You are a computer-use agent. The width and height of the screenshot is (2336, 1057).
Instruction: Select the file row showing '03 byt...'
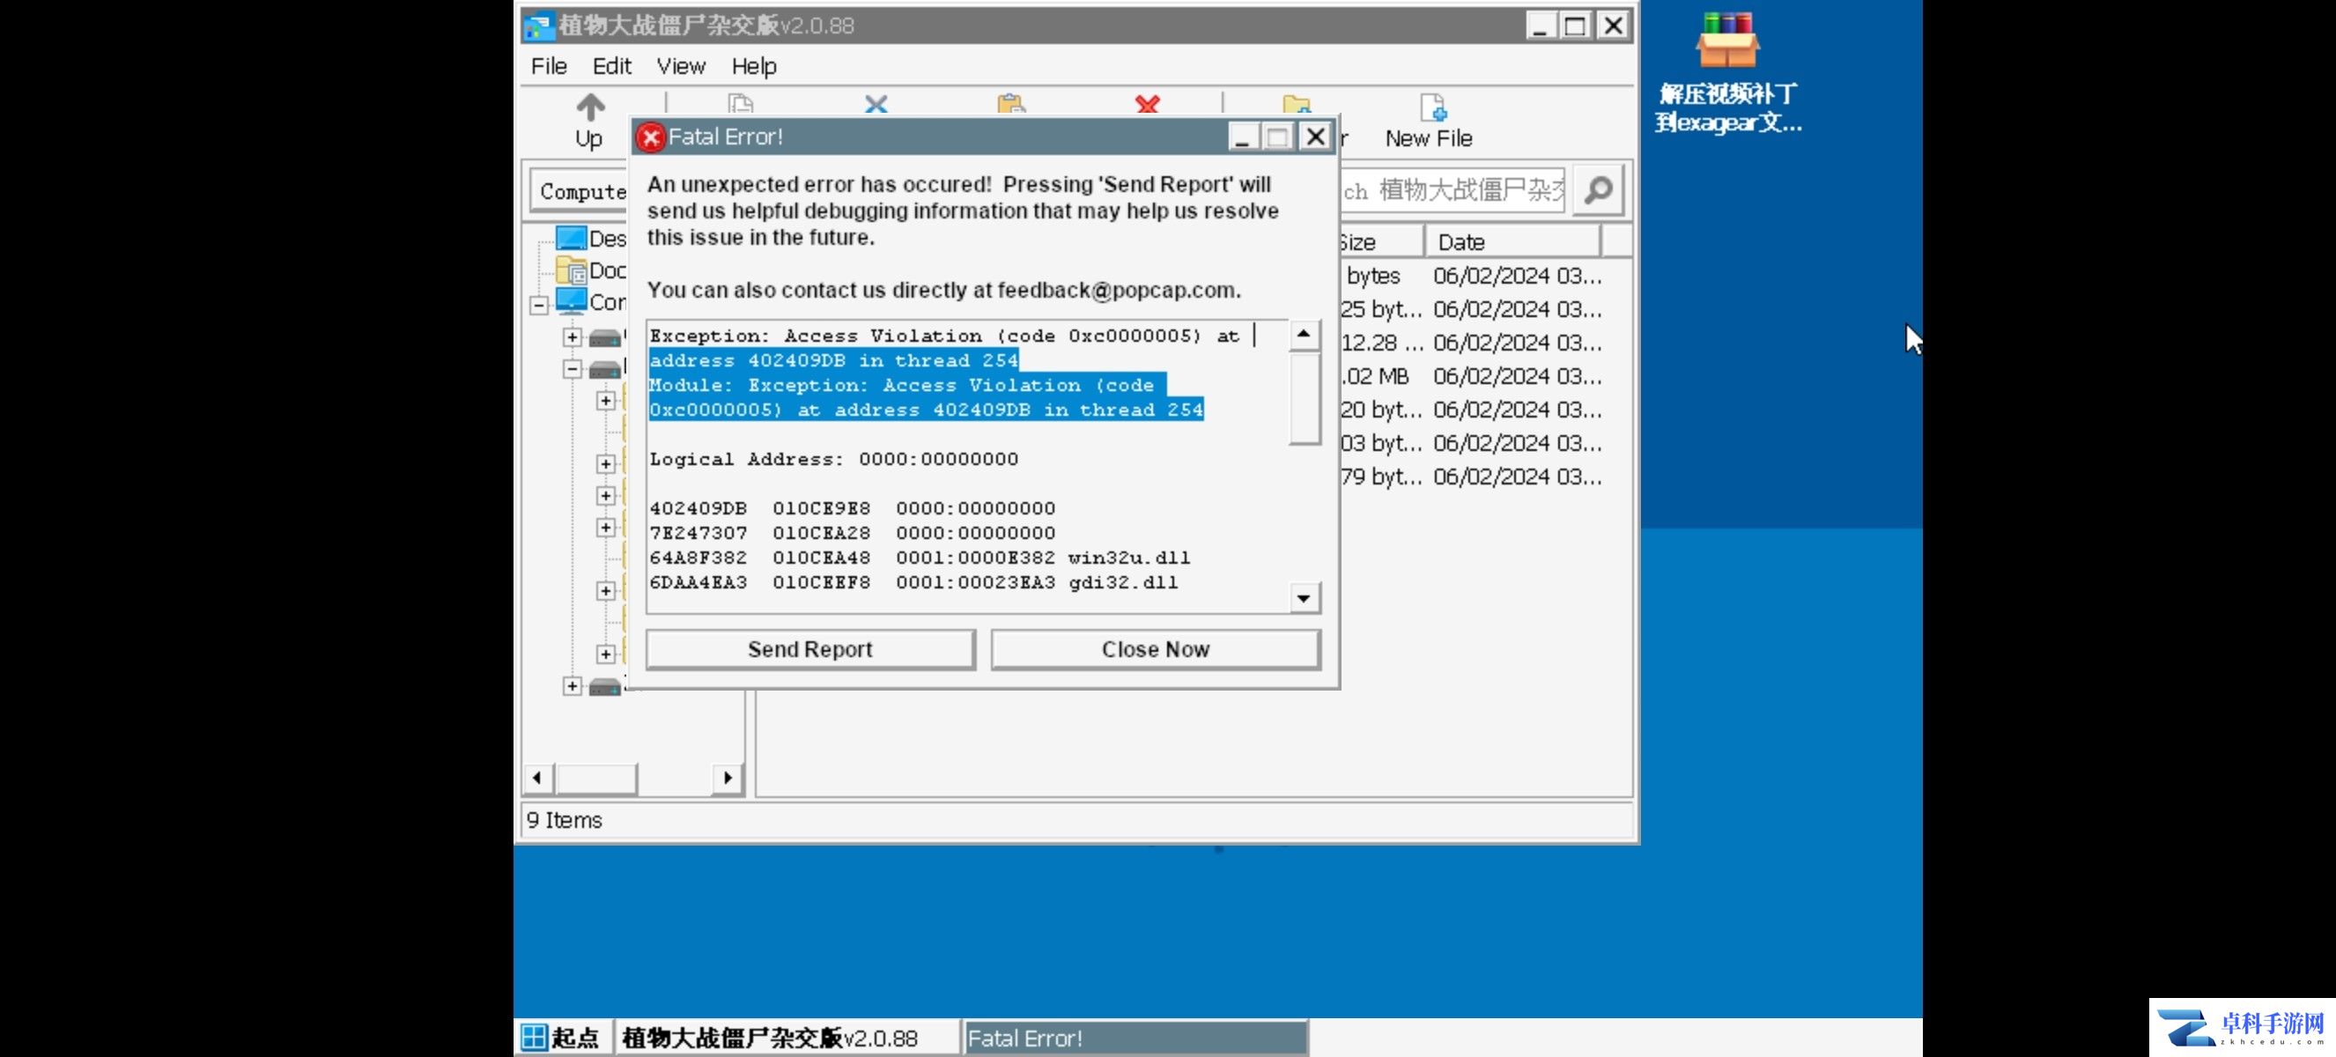(x=1471, y=443)
